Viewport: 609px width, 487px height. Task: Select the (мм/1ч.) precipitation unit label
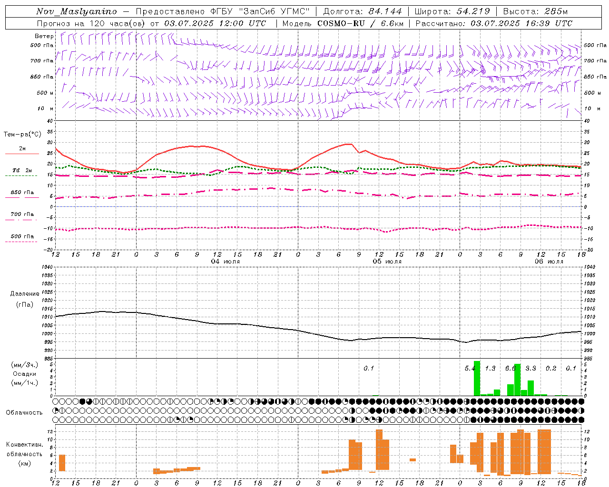tap(25, 383)
